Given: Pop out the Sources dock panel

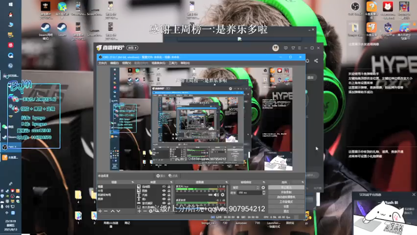Looking at the screenshot, I should click(x=171, y=182).
